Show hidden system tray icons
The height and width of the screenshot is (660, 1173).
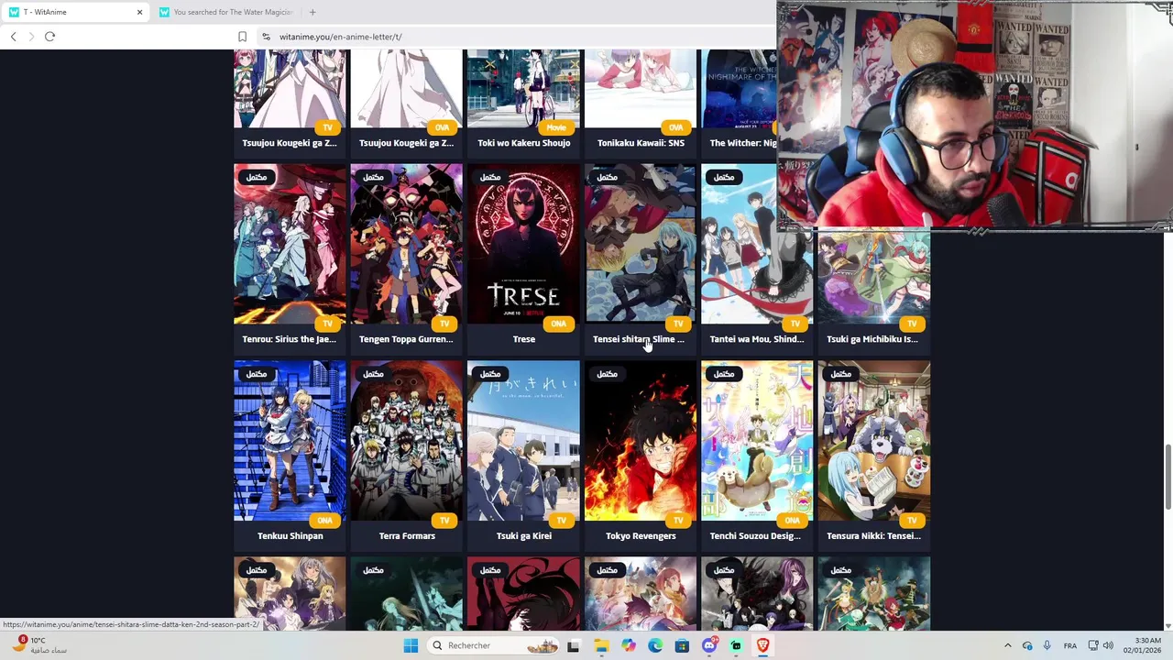(x=1007, y=645)
